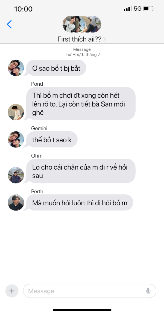Tap Perth's profile avatar
Image resolution: width=164 pixels, height=314 pixels.
(x=16, y=202)
